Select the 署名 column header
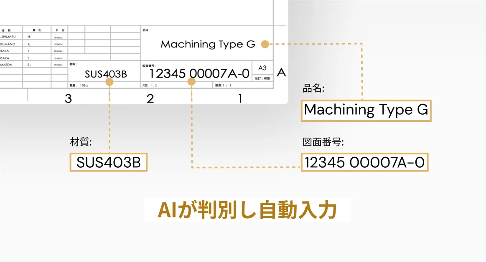Viewport: 486px width, 262px height. [x=36, y=30]
